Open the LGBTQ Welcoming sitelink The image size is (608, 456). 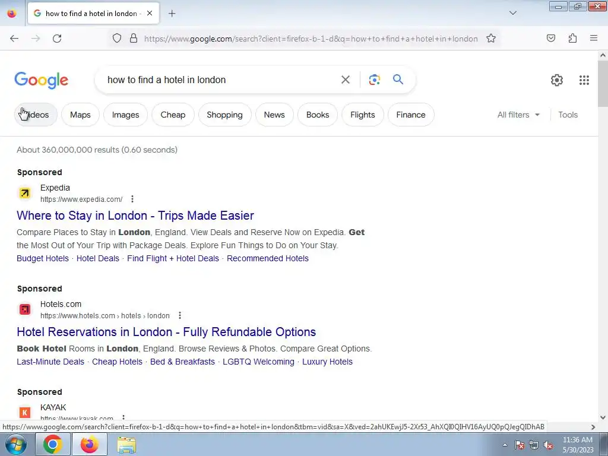pyautogui.click(x=258, y=362)
